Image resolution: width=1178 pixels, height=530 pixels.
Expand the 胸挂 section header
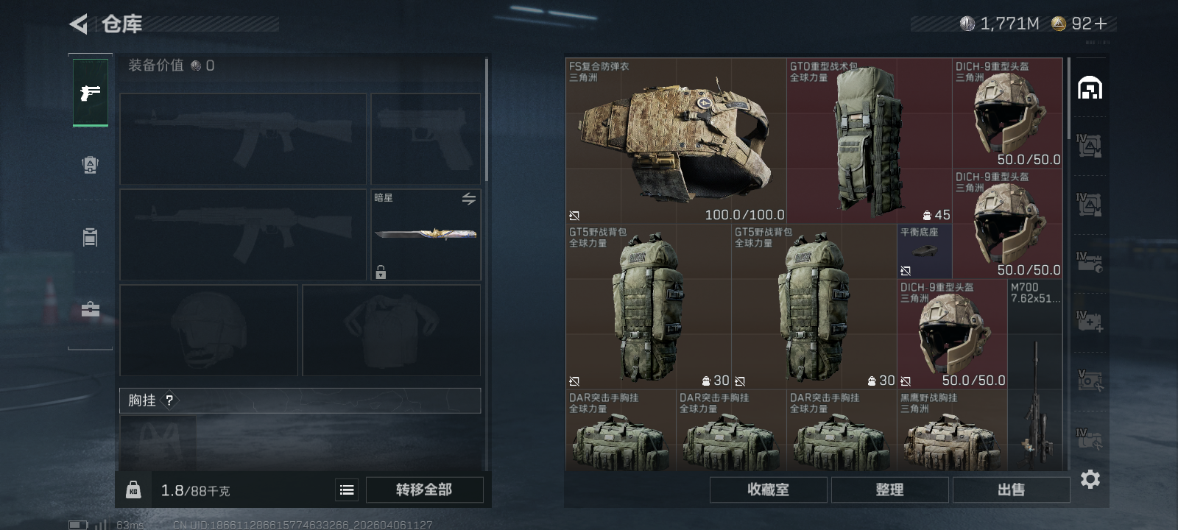pos(300,400)
